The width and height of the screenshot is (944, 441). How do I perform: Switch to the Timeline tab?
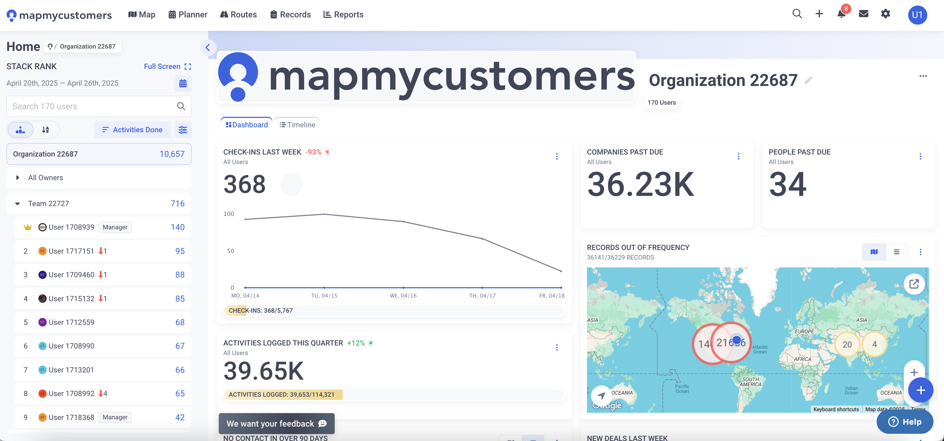(x=297, y=125)
